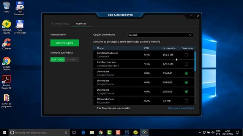Viewport: 243px width, 136px height.
Task: Select the CamRecorder.exe process checkbox
Action: coord(186,64)
